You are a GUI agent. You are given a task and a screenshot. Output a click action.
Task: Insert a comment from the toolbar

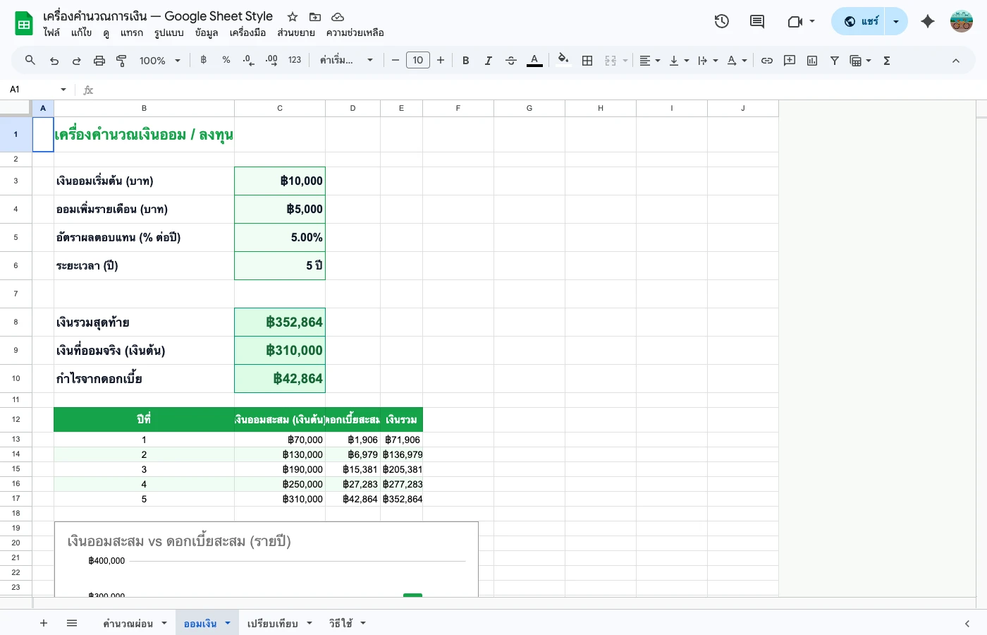[x=790, y=60]
